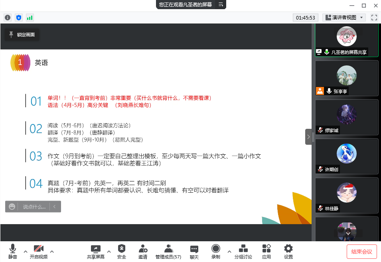Enter full screen mode icon
The height and width of the screenshot is (262, 381).
pos(374,18)
